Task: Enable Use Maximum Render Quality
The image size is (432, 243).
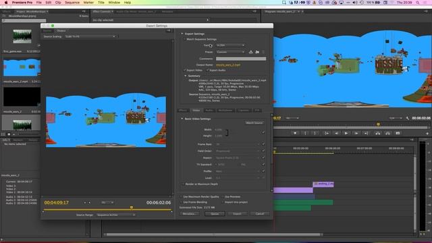Action: [182, 196]
